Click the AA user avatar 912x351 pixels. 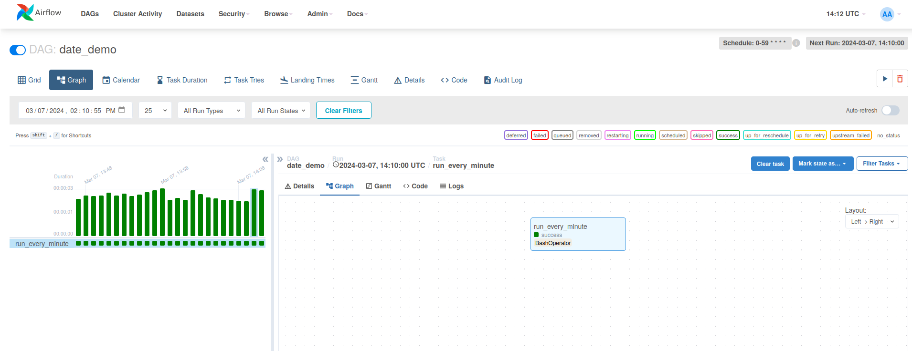click(887, 14)
